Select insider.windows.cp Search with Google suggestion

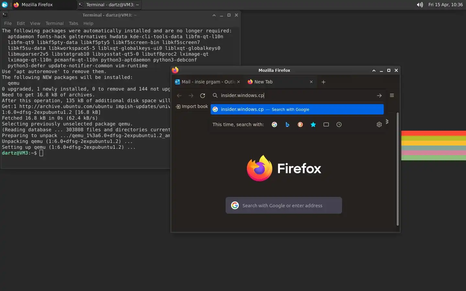pyautogui.click(x=297, y=109)
